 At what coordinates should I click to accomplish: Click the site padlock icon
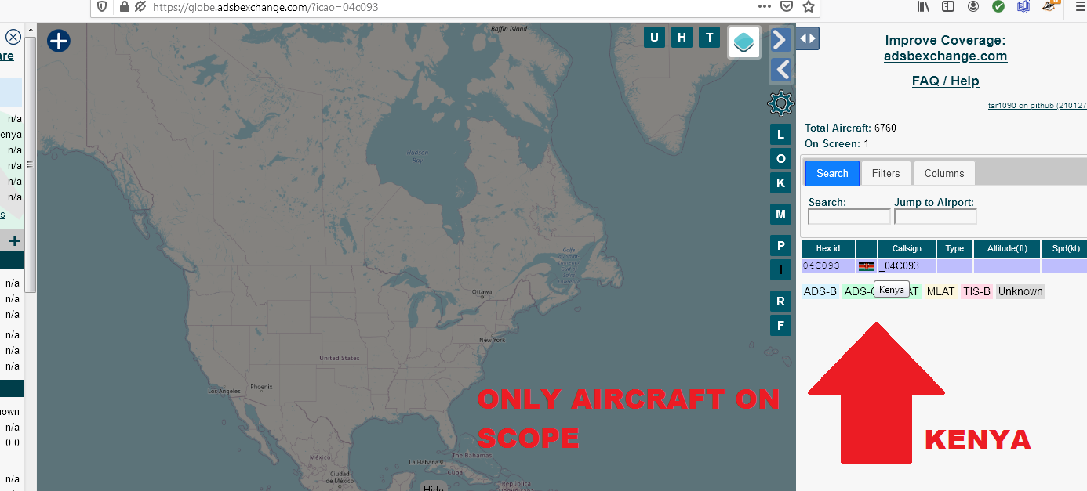[124, 7]
